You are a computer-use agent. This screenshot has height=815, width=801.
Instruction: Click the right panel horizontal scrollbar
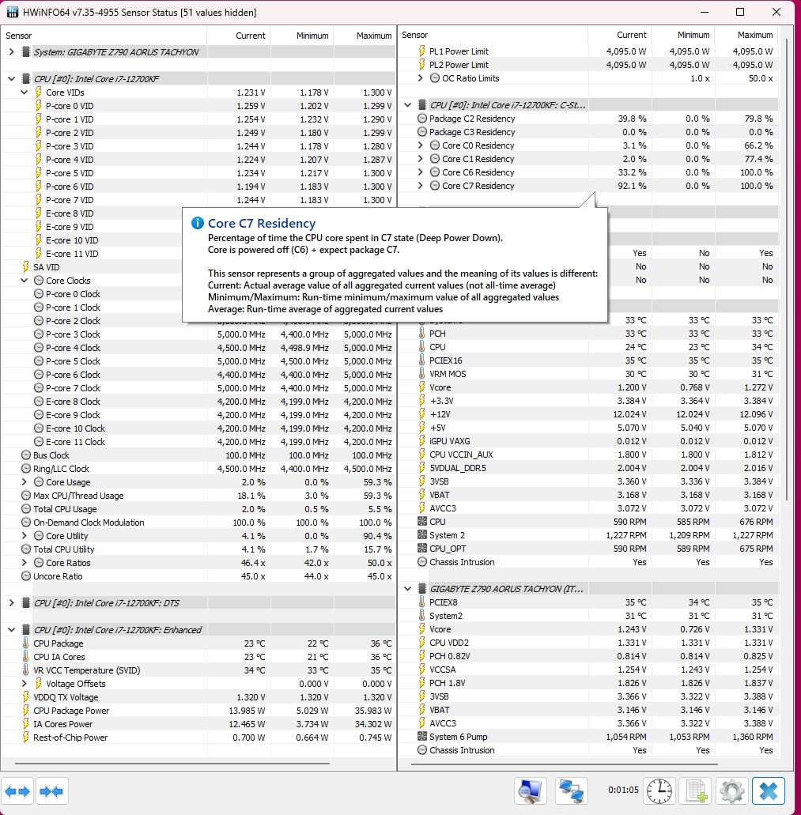(565, 764)
